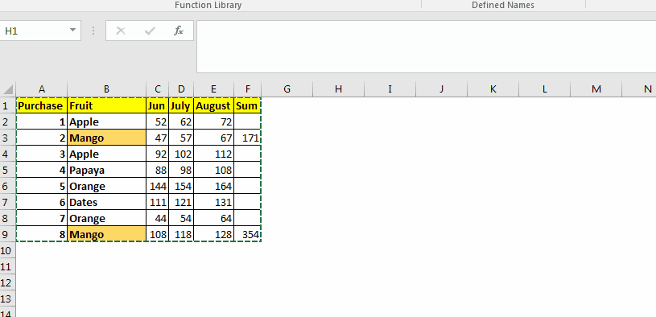Select column F header

(248, 89)
